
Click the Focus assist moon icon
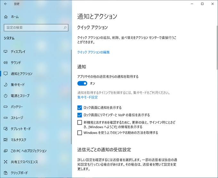pos(5,85)
